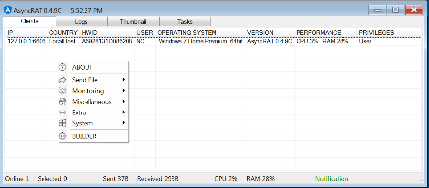Switch to the Clients tab

[x=30, y=21]
